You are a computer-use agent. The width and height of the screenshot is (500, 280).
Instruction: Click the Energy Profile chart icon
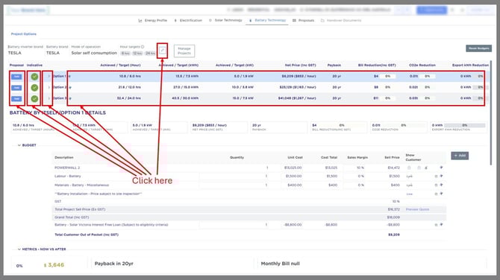point(140,20)
